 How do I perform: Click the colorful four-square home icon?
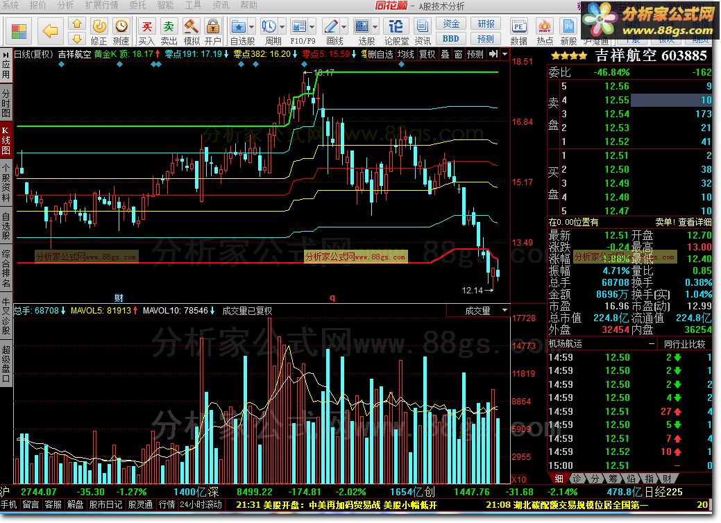pos(19,31)
